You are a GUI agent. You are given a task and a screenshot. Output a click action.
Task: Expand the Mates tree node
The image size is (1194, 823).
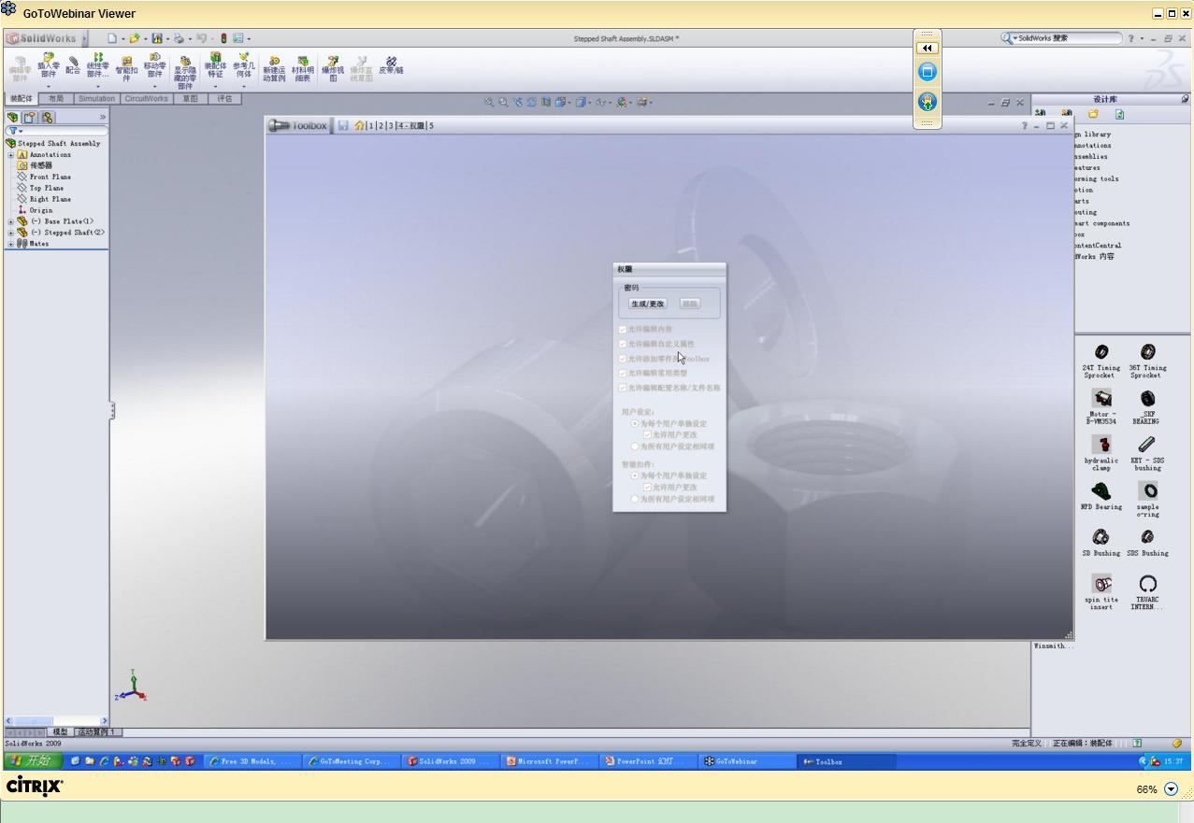pos(11,244)
